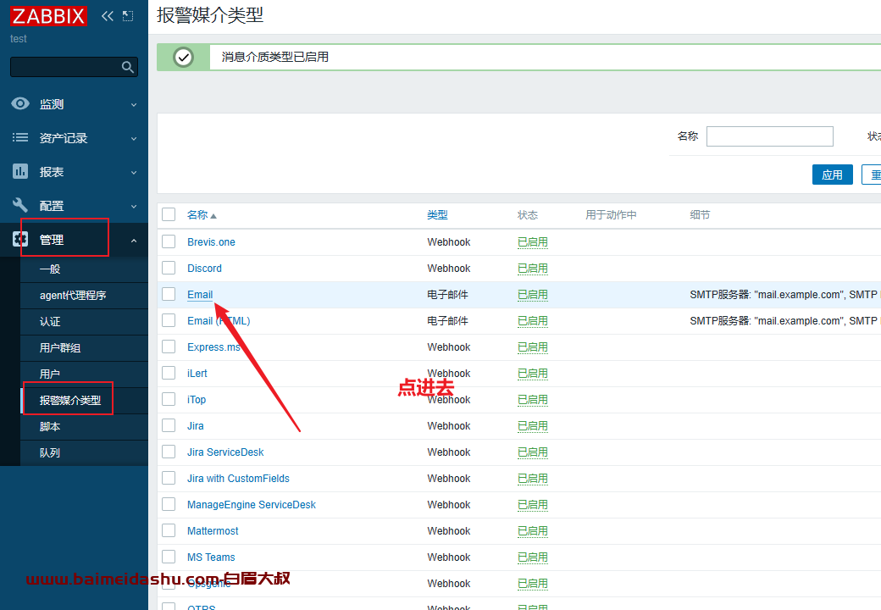Open the iTop media type link

click(197, 400)
